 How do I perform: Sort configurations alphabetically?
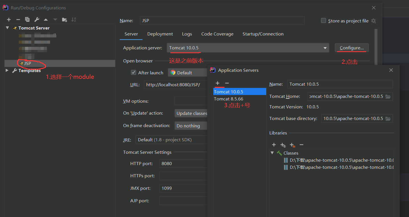click(74, 20)
